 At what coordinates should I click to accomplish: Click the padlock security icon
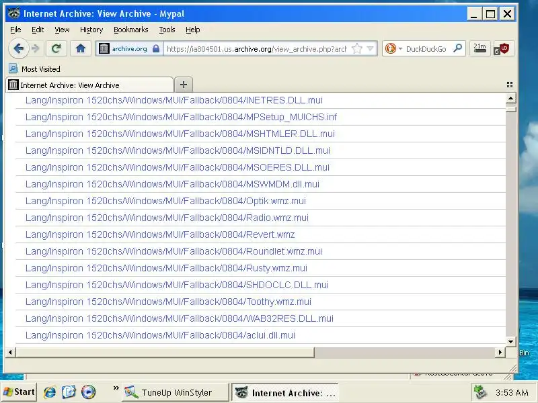pyautogui.click(x=156, y=48)
